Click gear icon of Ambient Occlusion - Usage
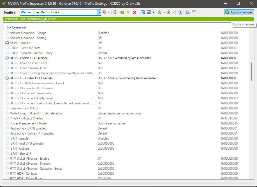Image resolution: width=257 pixels, height=187 pixels. click(7, 33)
